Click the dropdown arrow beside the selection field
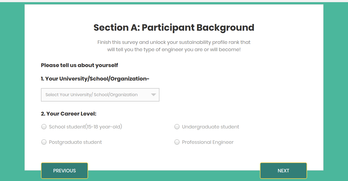The image size is (348, 181). (153, 95)
